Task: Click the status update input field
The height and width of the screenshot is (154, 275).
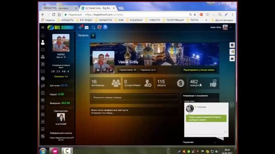Action: [x=134, y=98]
